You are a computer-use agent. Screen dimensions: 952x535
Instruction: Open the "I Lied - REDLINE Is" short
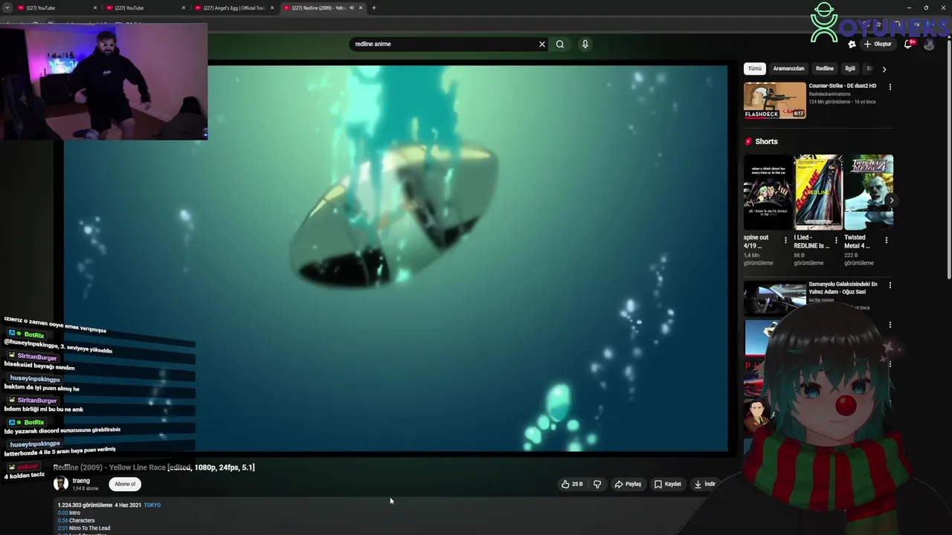pos(818,192)
